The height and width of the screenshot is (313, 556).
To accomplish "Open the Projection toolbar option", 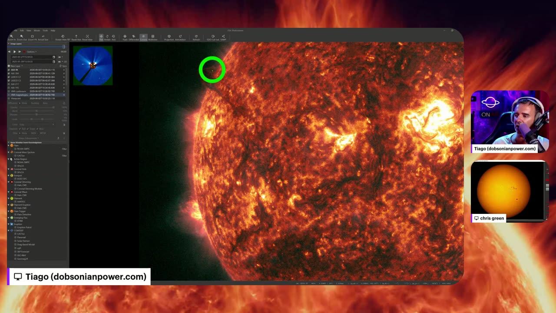I will pyautogui.click(x=169, y=37).
